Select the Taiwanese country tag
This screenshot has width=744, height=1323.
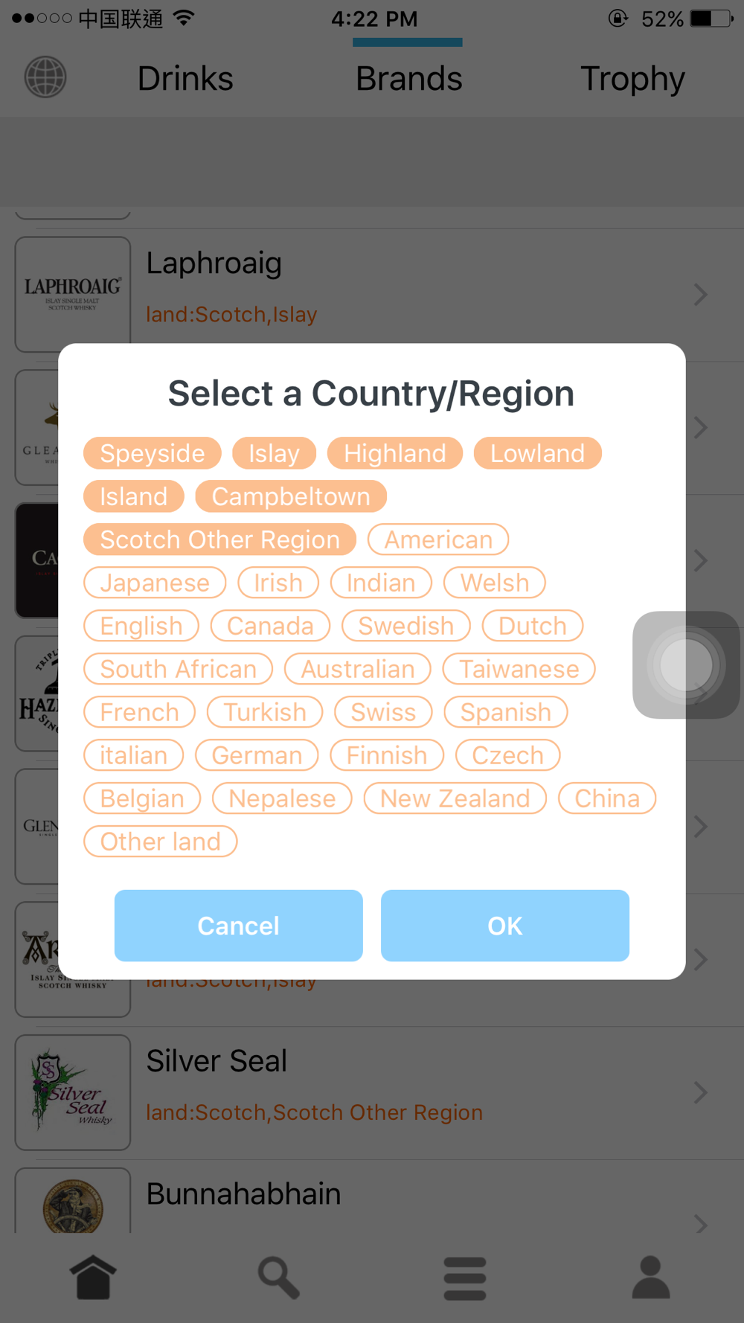tap(519, 669)
